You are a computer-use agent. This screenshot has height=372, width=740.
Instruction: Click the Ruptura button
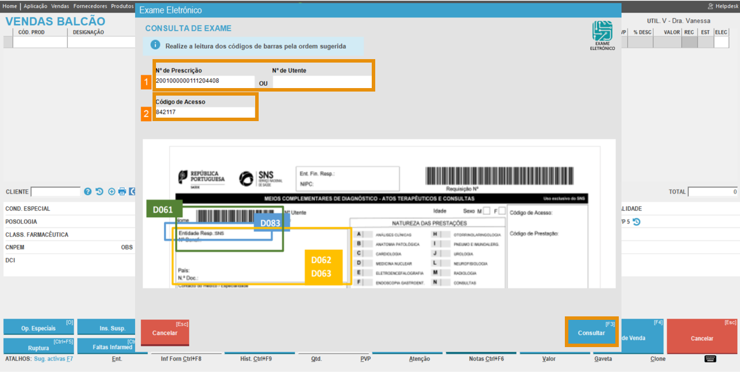38,348
